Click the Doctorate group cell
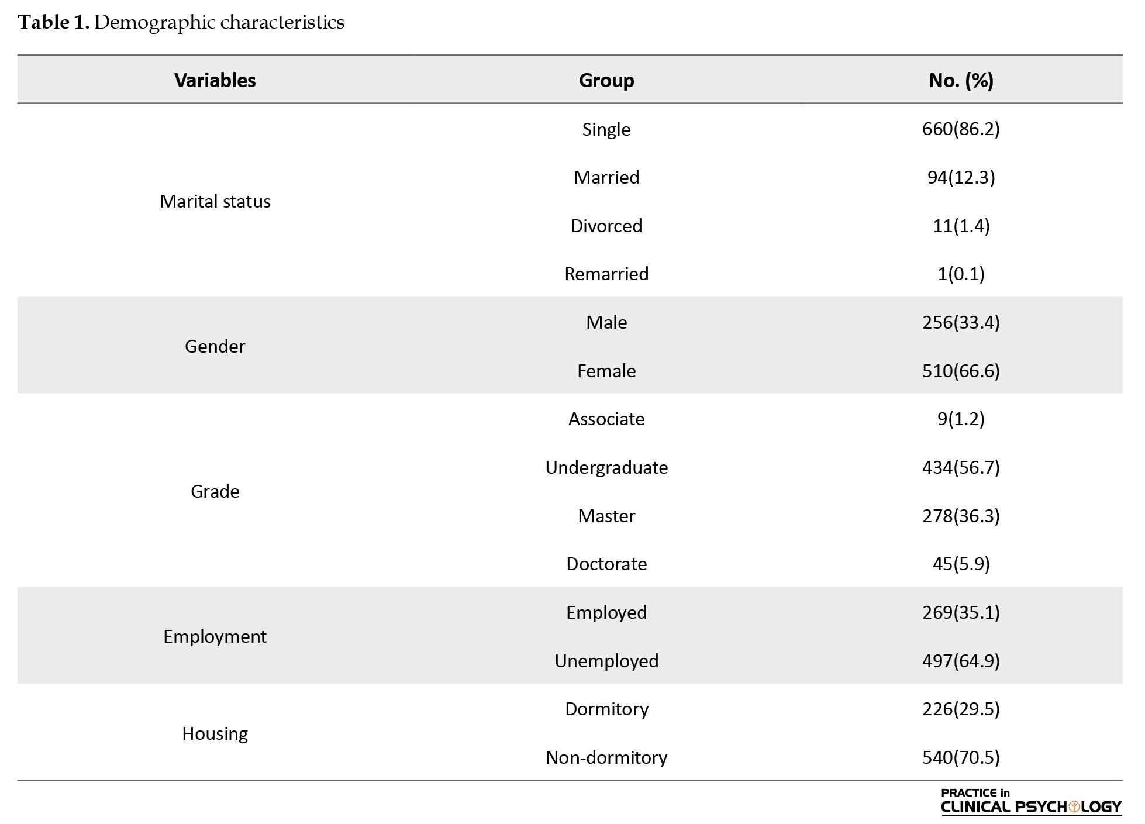 (x=606, y=564)
